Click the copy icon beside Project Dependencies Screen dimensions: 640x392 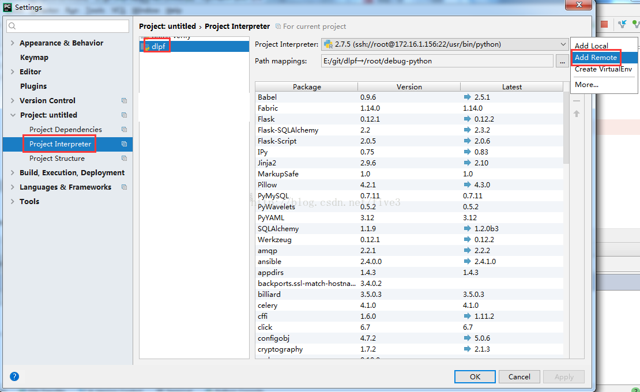click(x=124, y=130)
